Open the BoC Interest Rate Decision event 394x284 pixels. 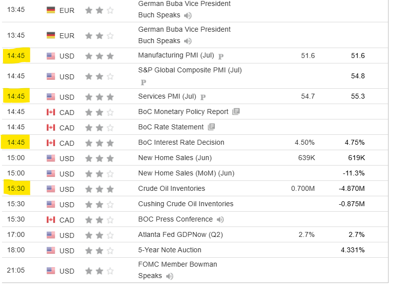point(181,142)
